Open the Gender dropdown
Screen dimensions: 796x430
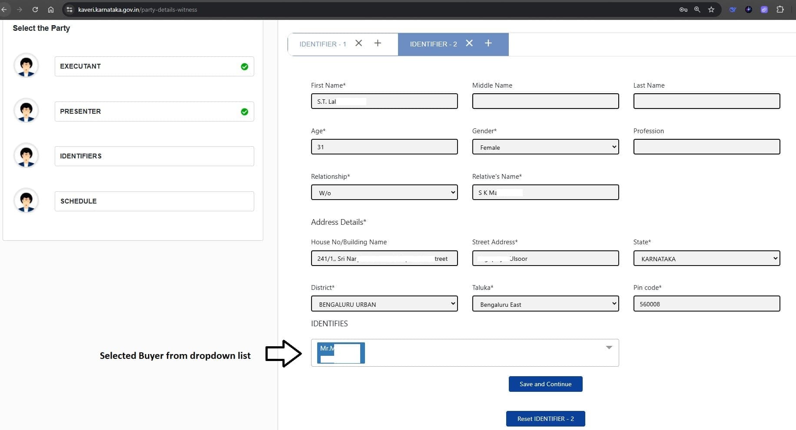[545, 147]
